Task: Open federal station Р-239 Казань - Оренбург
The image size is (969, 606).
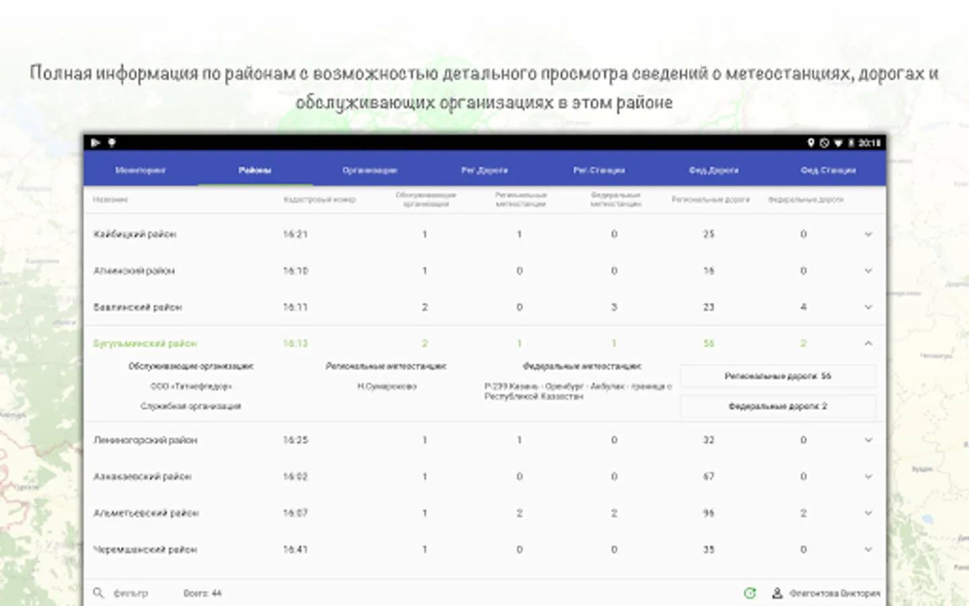Action: pos(577,391)
